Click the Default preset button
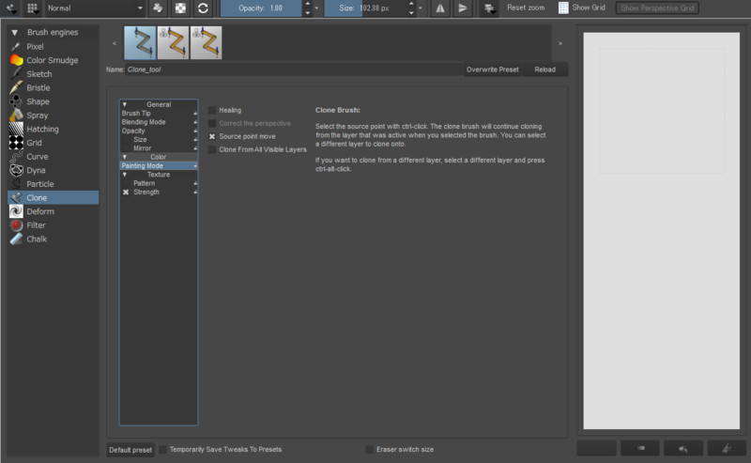This screenshot has width=751, height=463. point(130,450)
